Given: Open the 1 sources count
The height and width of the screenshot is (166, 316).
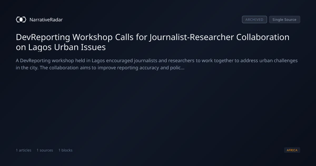Looking at the screenshot, I should point(45,150).
